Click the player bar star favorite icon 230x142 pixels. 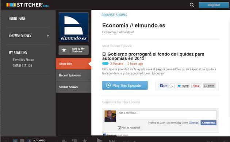coord(84,141)
